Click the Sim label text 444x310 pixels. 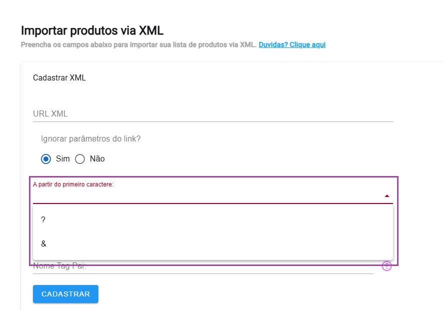62,158
